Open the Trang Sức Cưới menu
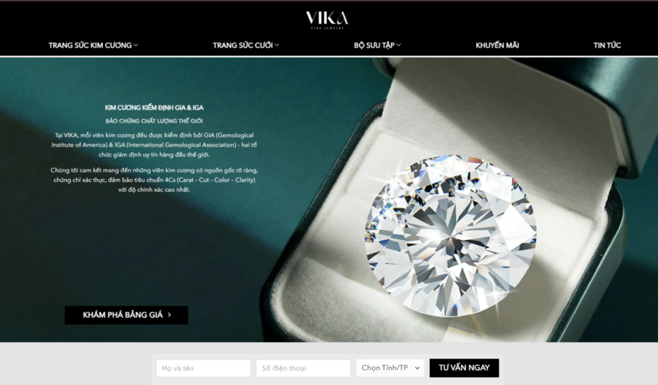The height and width of the screenshot is (385, 658). pyautogui.click(x=242, y=46)
